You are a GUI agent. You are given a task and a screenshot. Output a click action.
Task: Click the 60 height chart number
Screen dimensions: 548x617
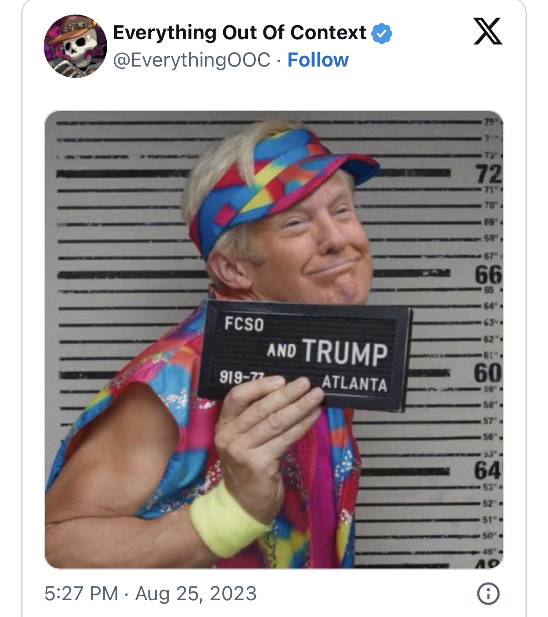488,373
